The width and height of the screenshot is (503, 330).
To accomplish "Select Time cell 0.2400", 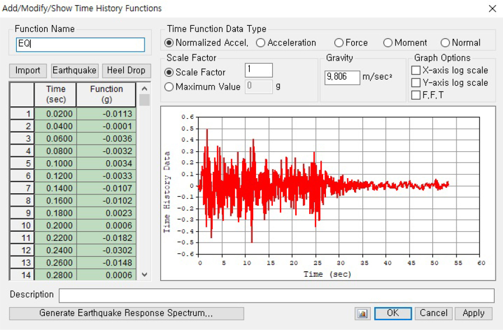I will click(x=55, y=250).
